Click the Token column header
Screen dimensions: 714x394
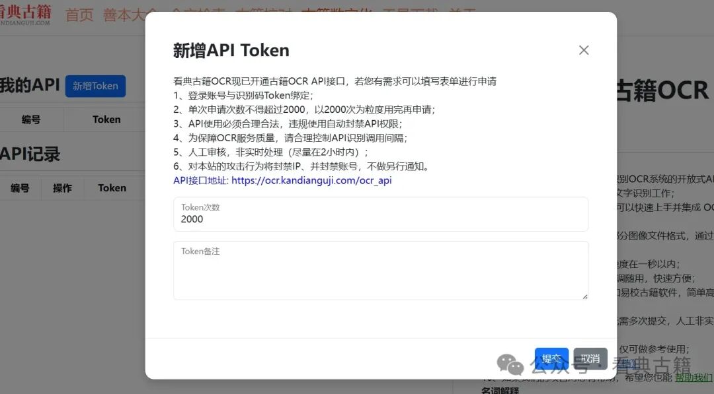coord(106,119)
